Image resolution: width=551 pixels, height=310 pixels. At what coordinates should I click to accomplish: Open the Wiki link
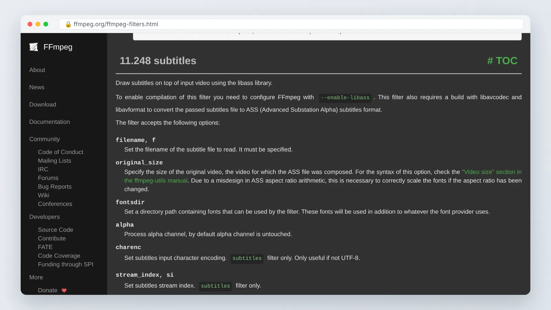[x=43, y=195]
